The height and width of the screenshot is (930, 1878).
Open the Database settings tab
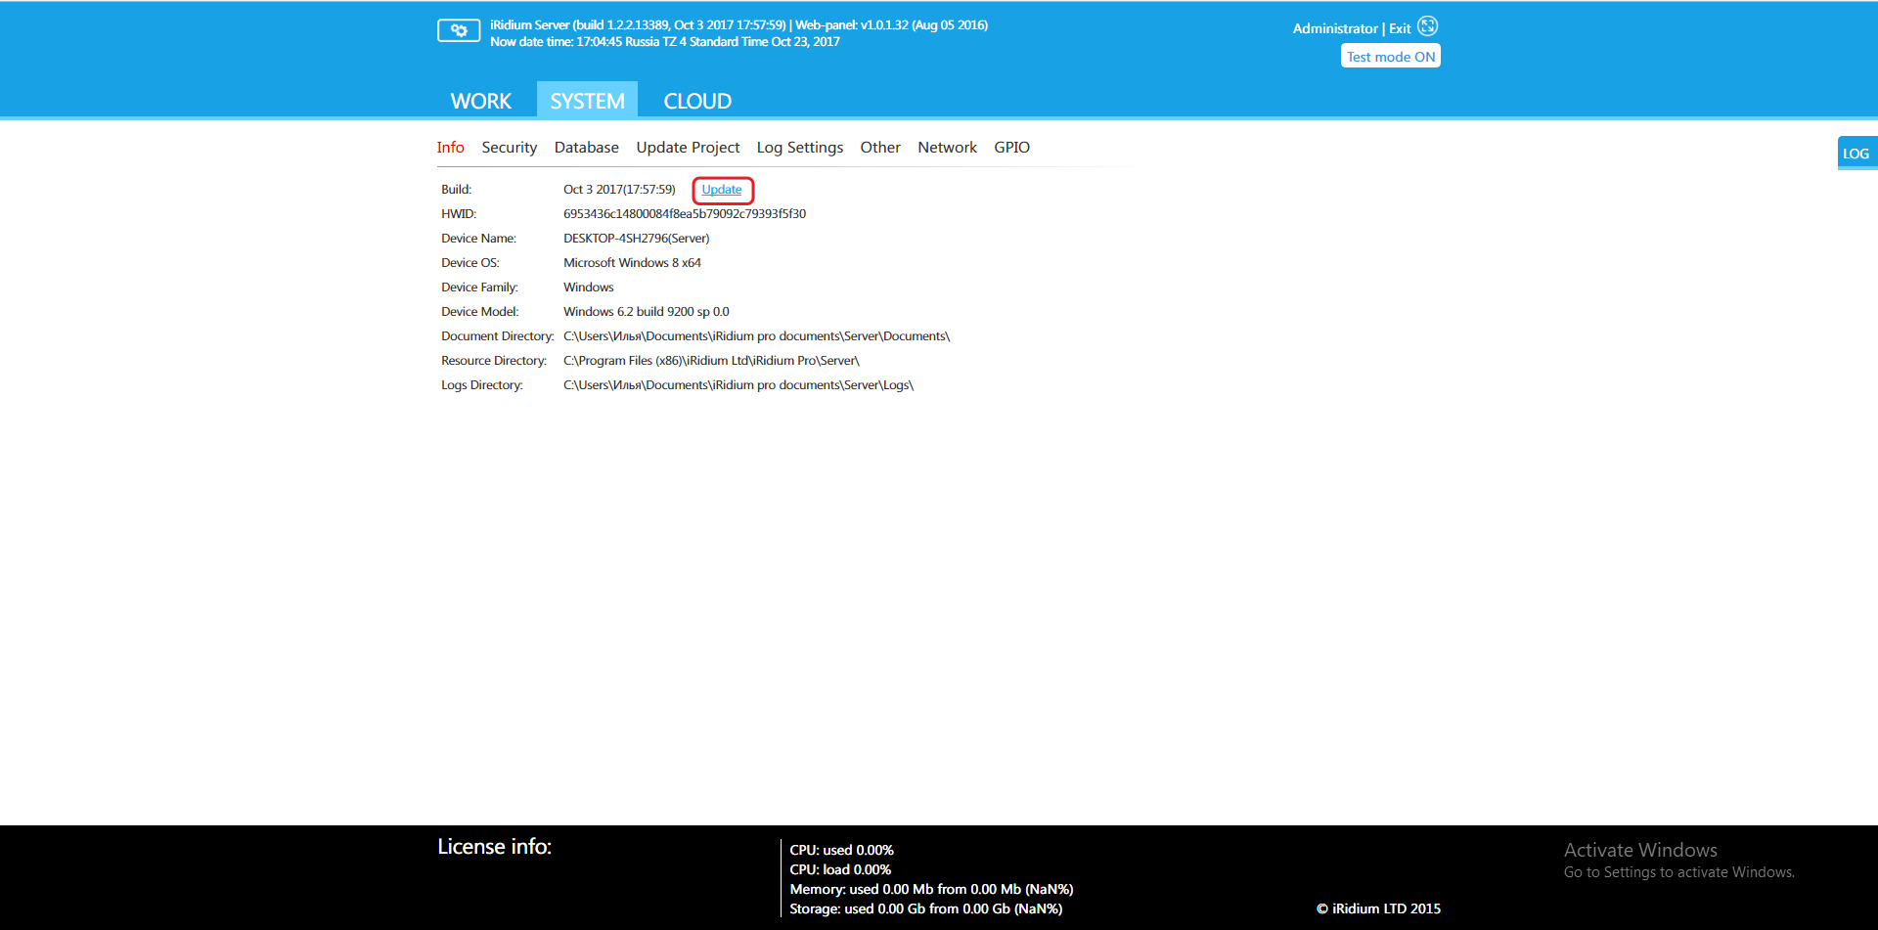pyautogui.click(x=586, y=148)
